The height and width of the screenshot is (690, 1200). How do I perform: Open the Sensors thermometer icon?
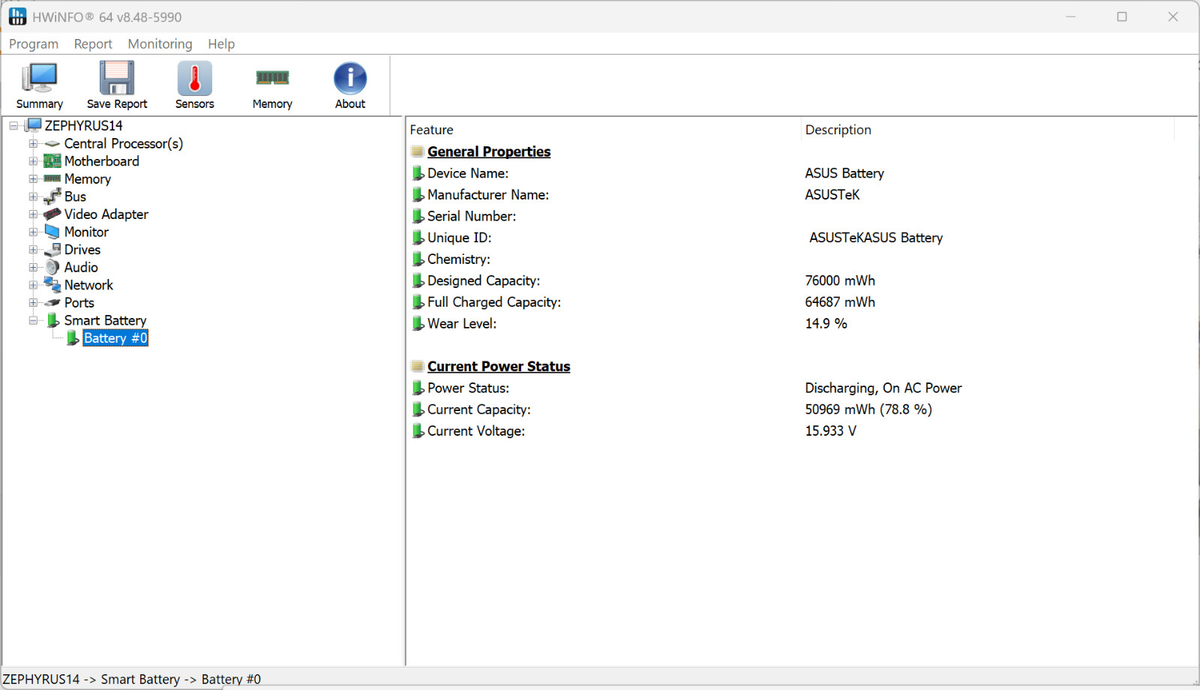194,78
